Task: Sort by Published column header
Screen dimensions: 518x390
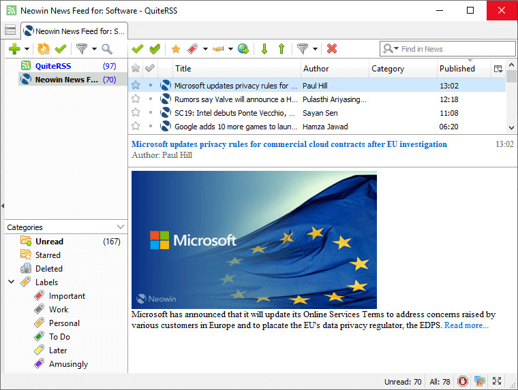Action: coord(464,69)
